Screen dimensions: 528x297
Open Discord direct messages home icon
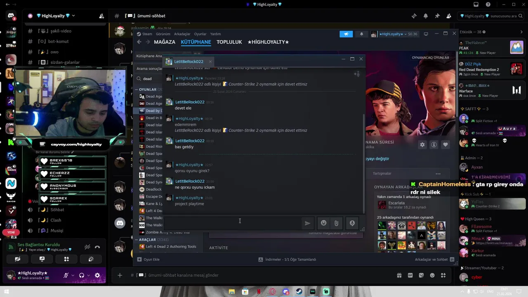pyautogui.click(x=11, y=16)
